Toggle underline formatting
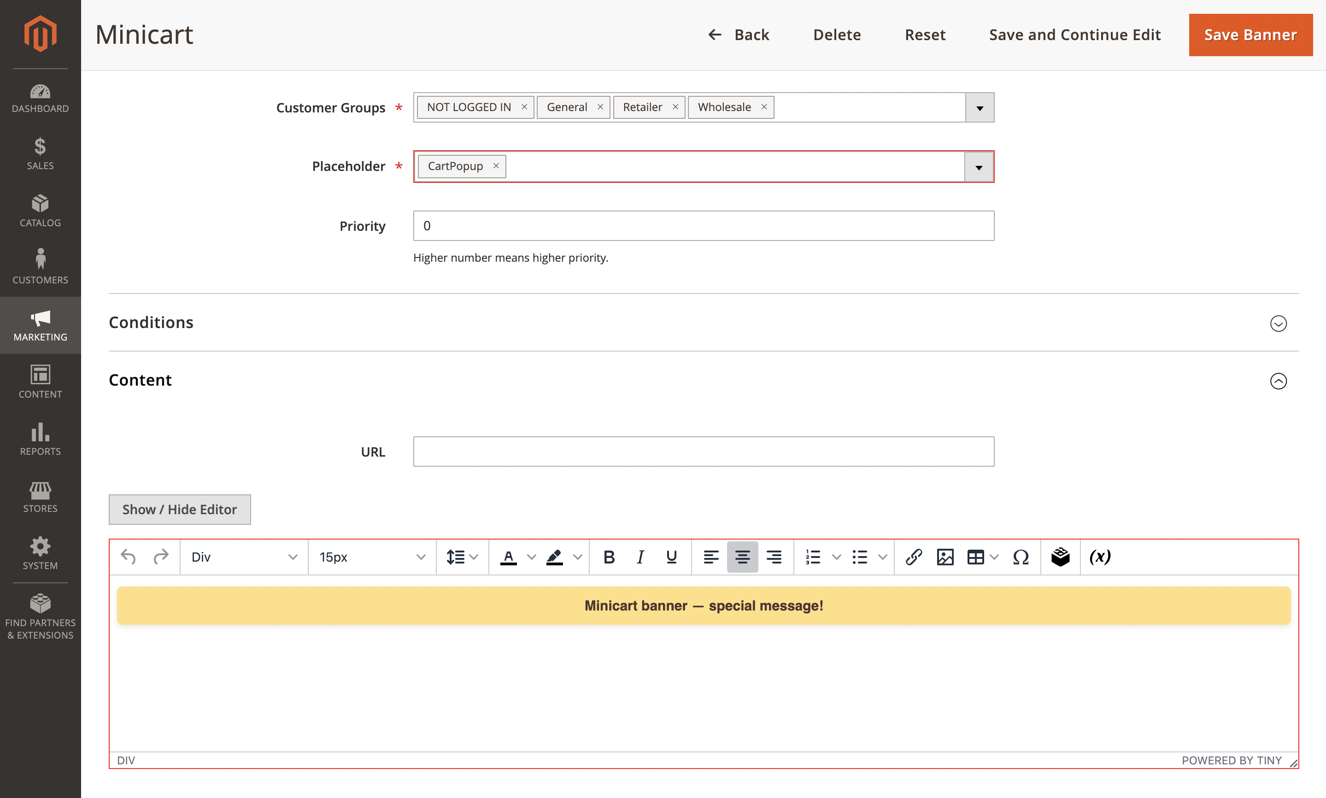1326x798 pixels. pyautogui.click(x=671, y=557)
